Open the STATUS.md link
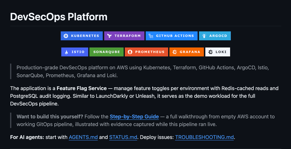The image size is (291, 149). 123,137
